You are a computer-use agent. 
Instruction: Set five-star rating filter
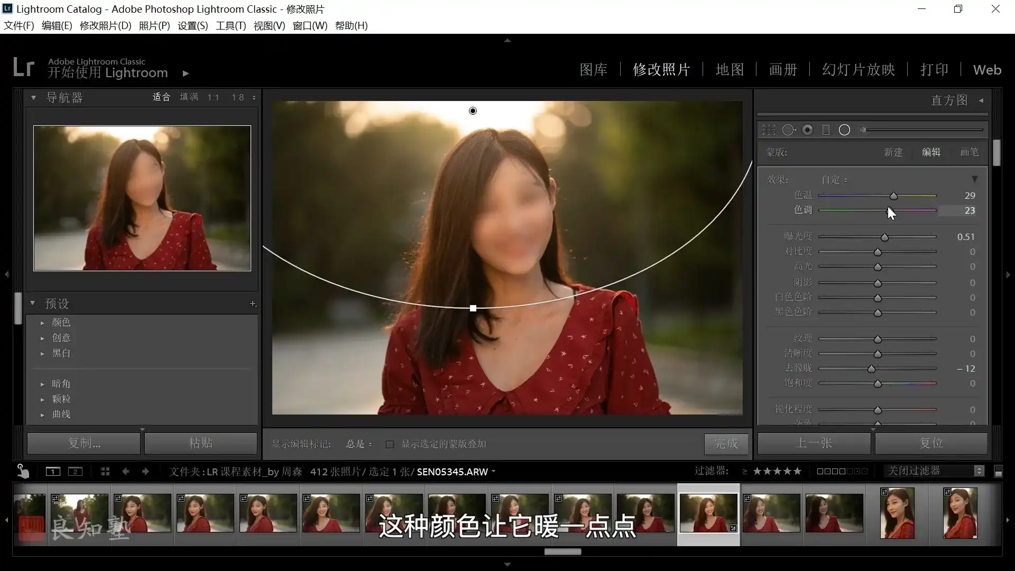[x=797, y=471]
